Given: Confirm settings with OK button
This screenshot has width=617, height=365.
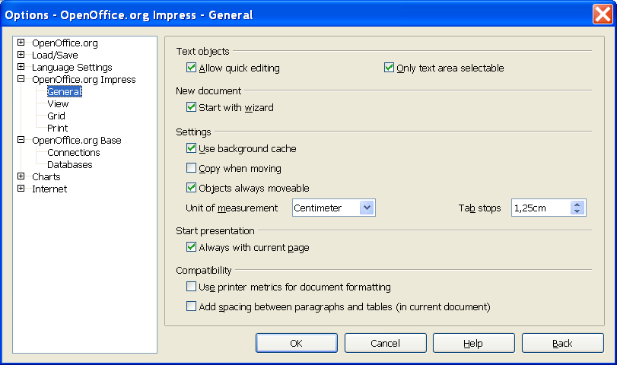Looking at the screenshot, I should (297, 343).
